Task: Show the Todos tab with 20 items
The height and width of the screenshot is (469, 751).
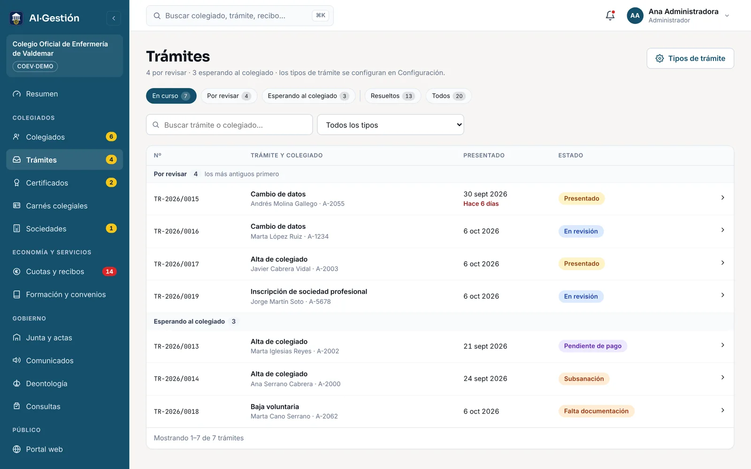Action: [x=448, y=96]
